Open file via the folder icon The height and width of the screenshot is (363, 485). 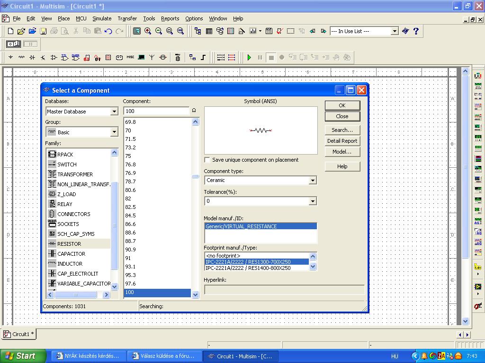[21, 31]
